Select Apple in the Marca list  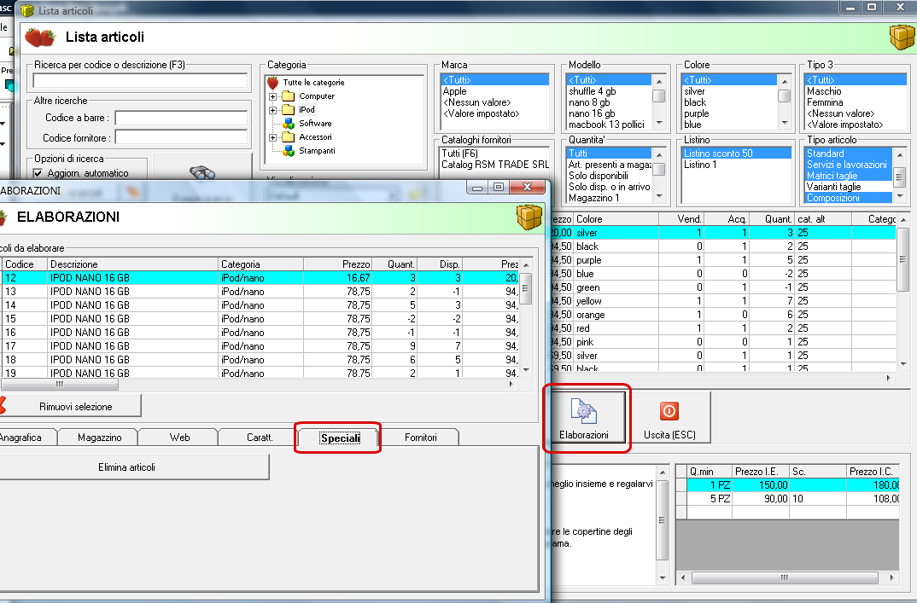tap(494, 91)
